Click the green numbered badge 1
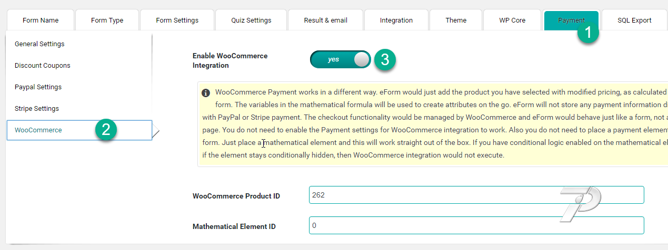 [x=588, y=33]
